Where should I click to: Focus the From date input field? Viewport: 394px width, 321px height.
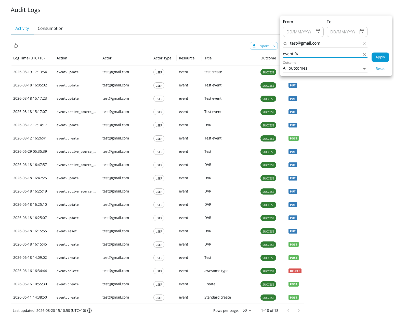click(x=299, y=32)
